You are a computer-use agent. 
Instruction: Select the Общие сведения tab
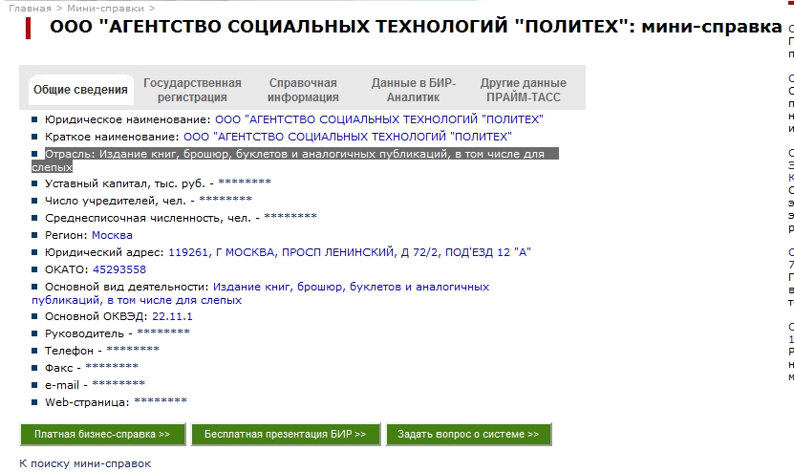point(80,90)
